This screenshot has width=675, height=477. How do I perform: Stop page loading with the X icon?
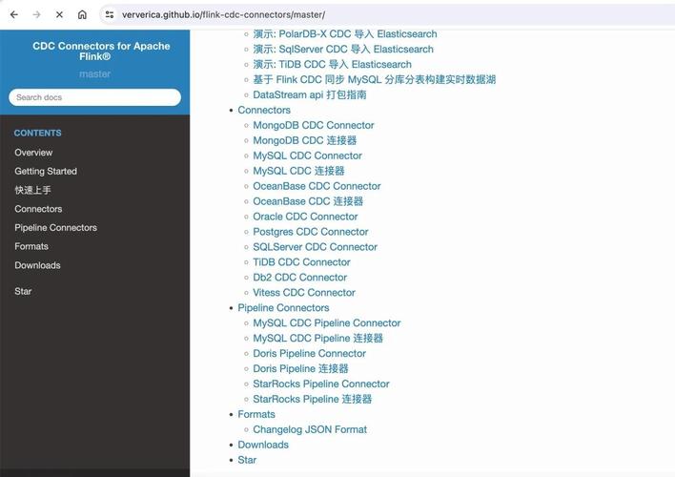point(59,14)
